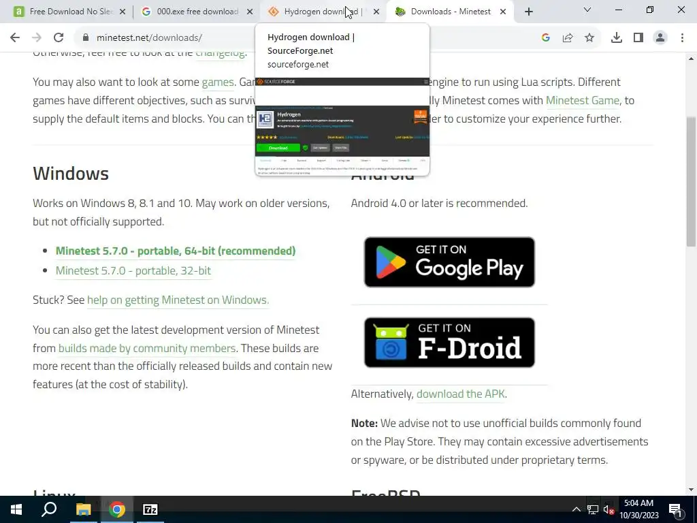
Task: Go forward to the next page
Action: coord(37,38)
